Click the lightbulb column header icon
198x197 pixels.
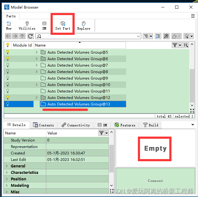8,45
